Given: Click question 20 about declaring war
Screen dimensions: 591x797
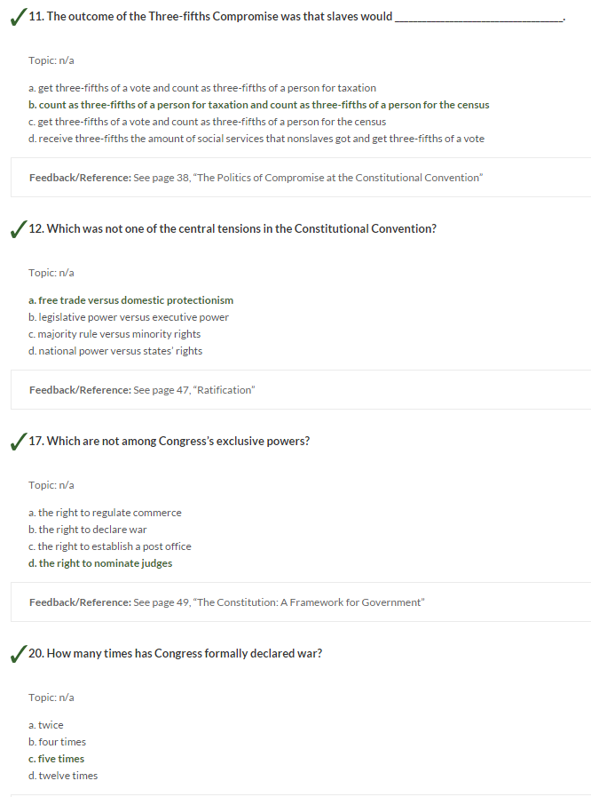Looking at the screenshot, I should click(x=175, y=654).
